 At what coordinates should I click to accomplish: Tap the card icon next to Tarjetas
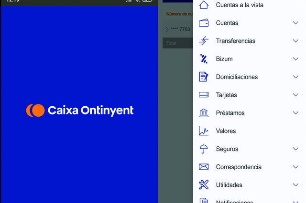[204, 95]
